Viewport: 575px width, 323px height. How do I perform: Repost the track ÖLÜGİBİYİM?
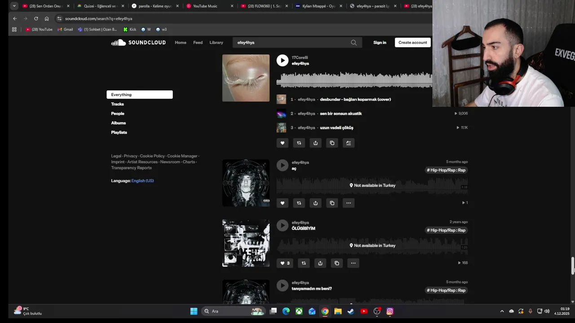(x=304, y=263)
